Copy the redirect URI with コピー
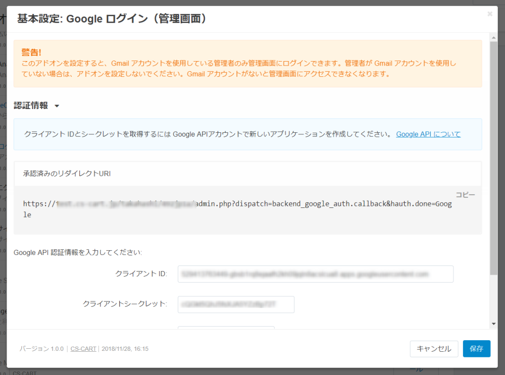 click(465, 194)
